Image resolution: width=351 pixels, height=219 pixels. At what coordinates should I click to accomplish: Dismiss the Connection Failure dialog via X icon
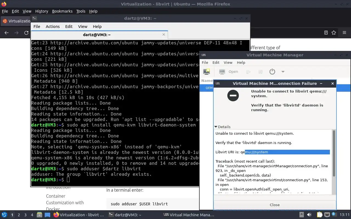[x=333, y=83]
